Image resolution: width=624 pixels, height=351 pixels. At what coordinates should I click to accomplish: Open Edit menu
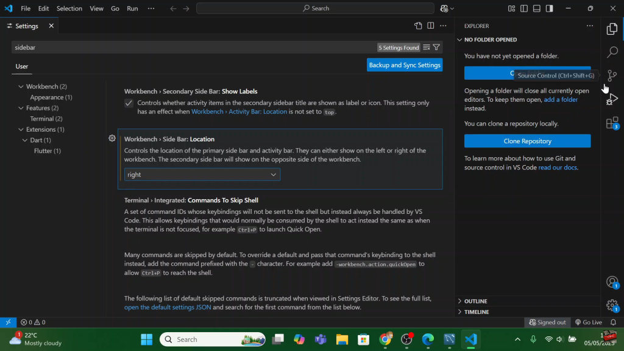click(x=43, y=9)
